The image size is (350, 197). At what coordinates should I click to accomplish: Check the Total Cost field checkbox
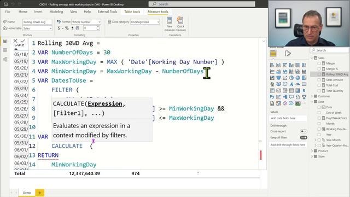click(x=319, y=85)
